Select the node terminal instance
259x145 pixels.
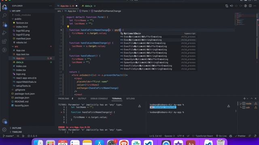248,104
